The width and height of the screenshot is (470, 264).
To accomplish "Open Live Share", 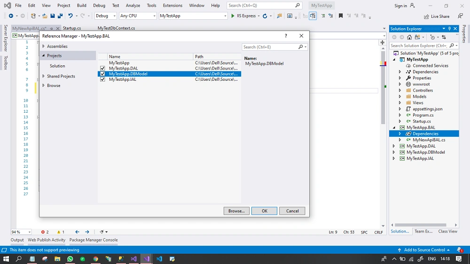I will tap(437, 16).
